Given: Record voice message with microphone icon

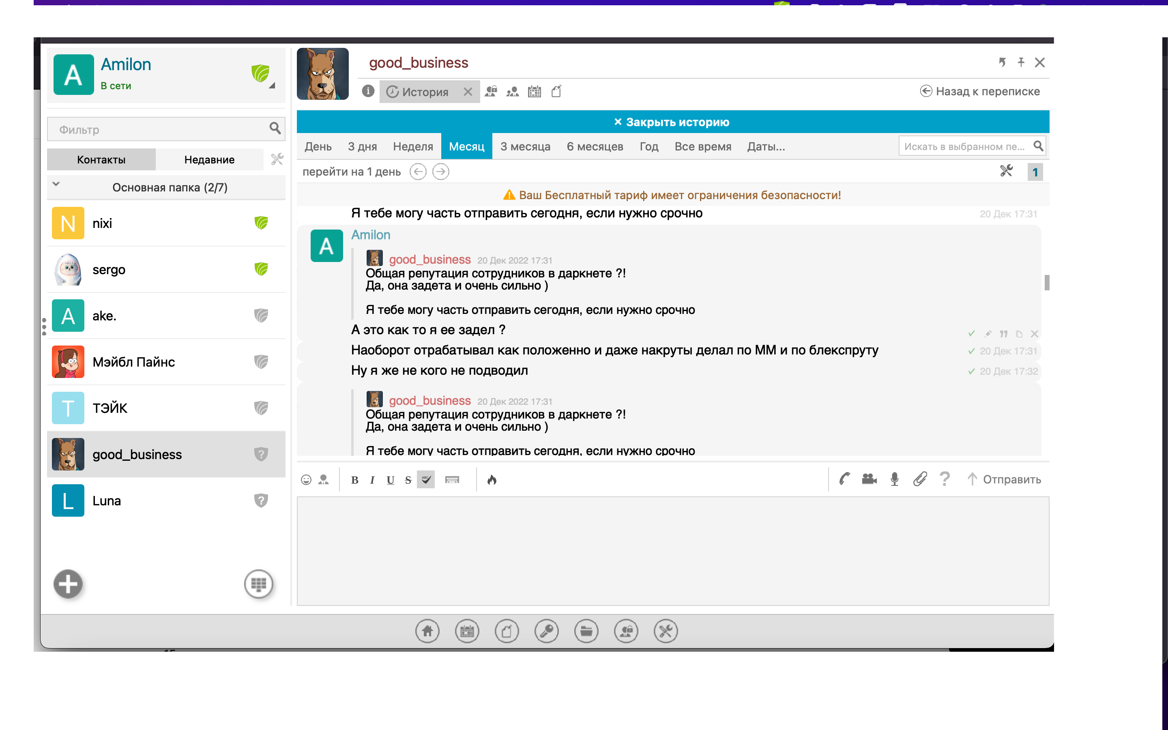Looking at the screenshot, I should (x=894, y=479).
